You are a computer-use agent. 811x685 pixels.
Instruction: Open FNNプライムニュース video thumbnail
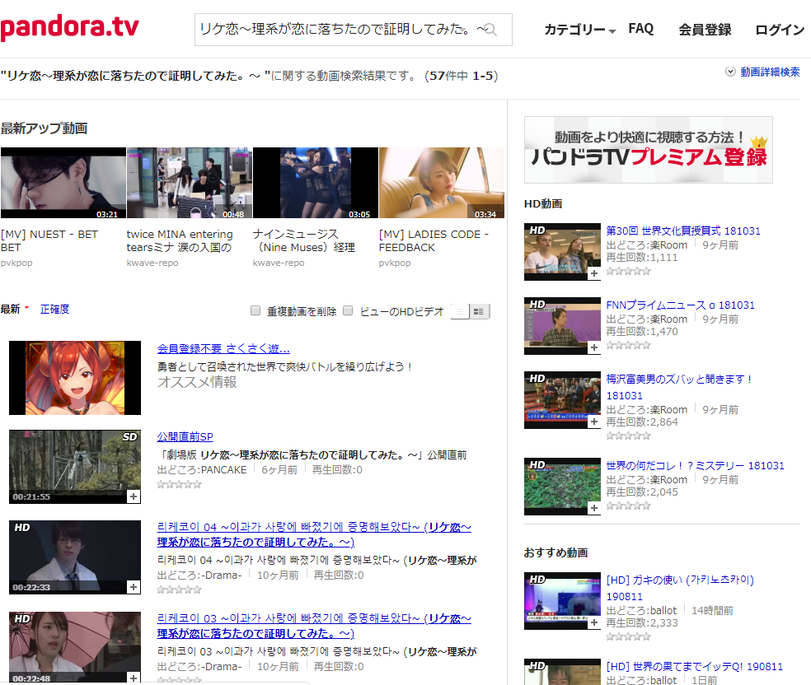tap(562, 326)
